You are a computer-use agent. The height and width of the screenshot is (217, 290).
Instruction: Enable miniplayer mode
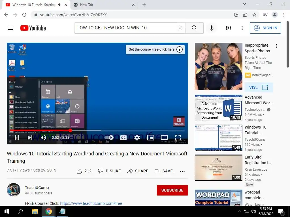click(x=151, y=138)
